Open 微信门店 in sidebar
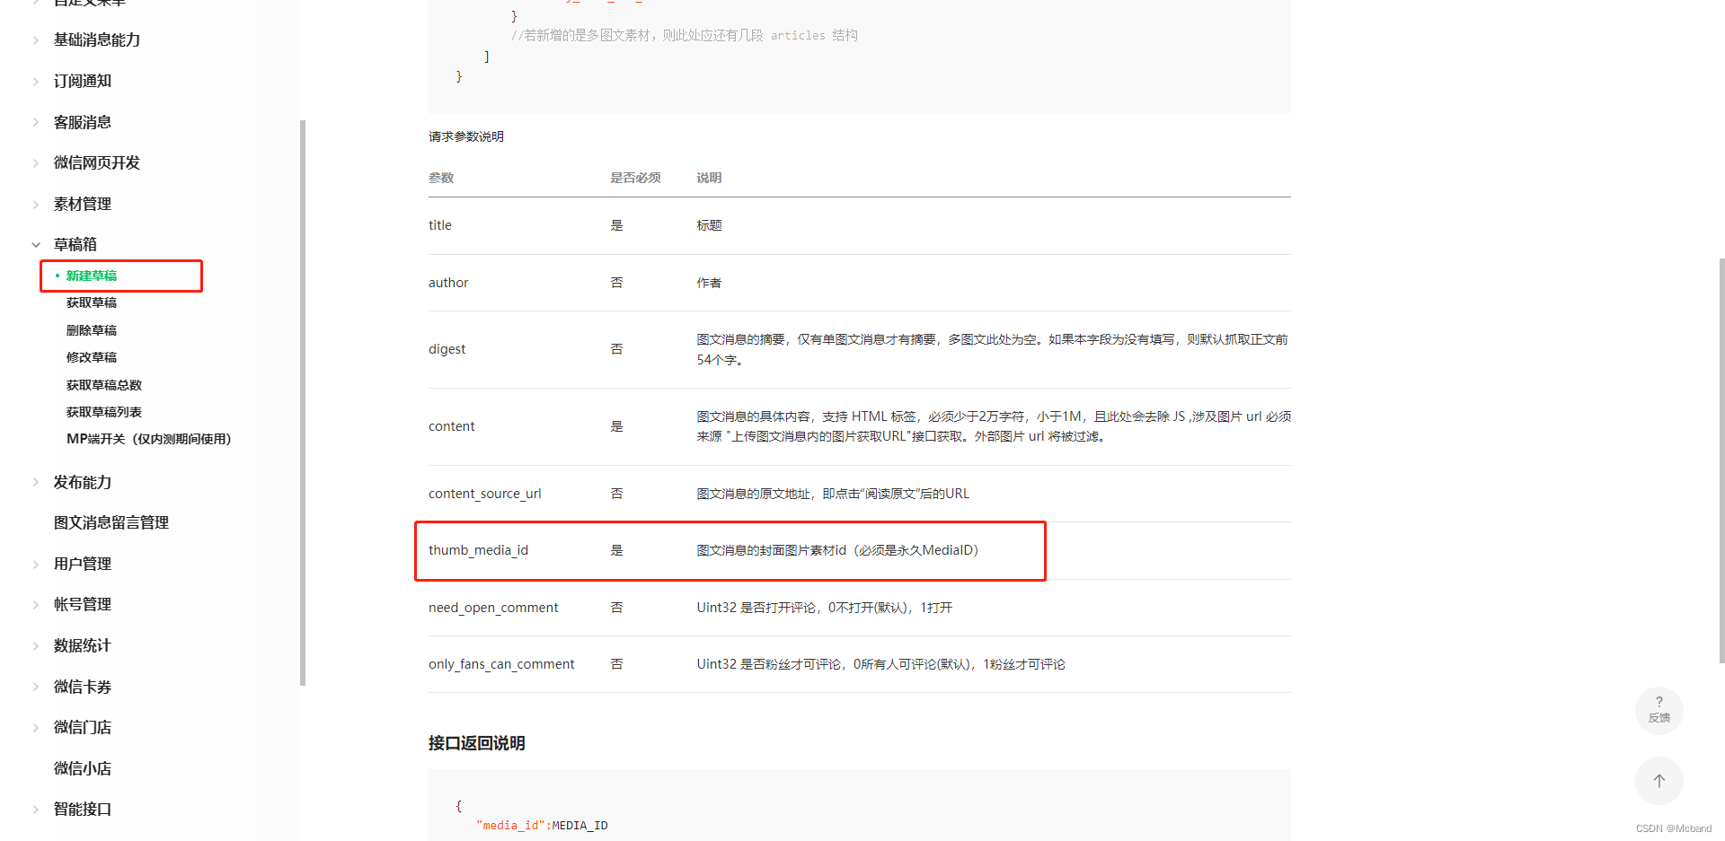Screen dimensions: 1725x841 point(83,727)
